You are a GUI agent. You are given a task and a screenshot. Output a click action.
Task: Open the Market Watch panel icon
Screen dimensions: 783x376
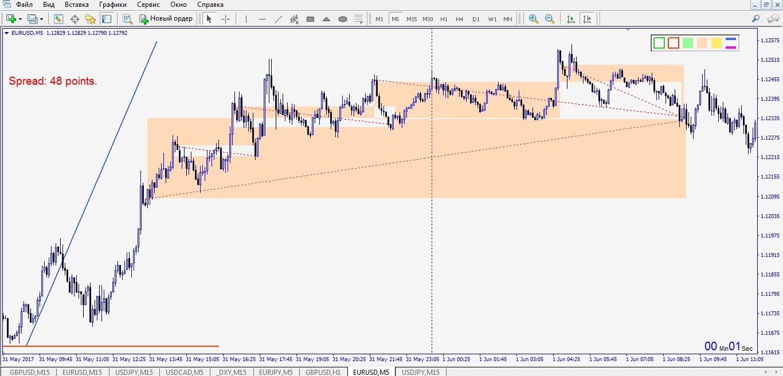pos(58,19)
